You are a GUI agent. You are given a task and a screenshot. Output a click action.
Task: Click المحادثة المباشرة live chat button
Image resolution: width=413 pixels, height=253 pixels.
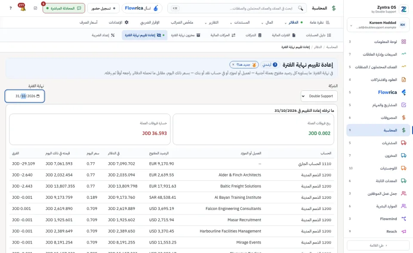[64, 8]
